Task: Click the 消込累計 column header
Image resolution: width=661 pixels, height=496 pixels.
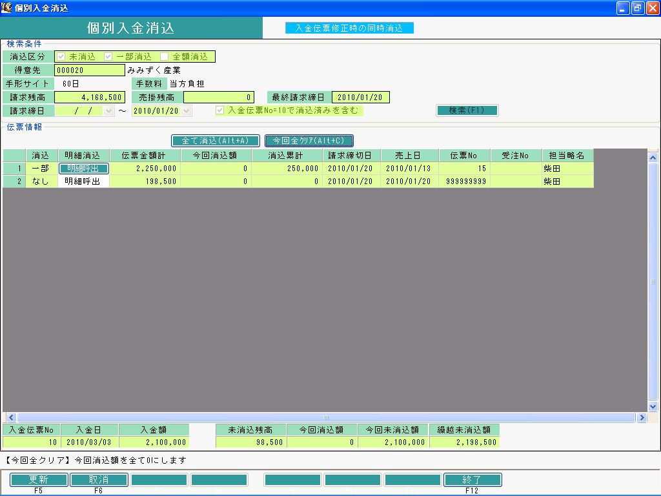Action: [287, 155]
